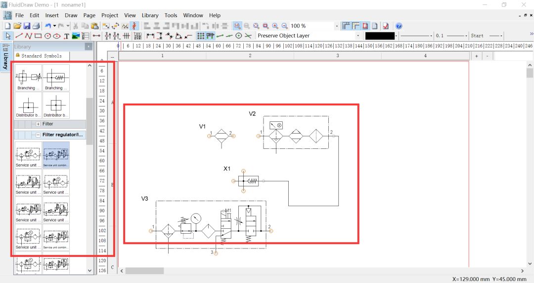Image resolution: width=534 pixels, height=283 pixels.
Task: Toggle the page borders display button
Action: tap(365, 26)
